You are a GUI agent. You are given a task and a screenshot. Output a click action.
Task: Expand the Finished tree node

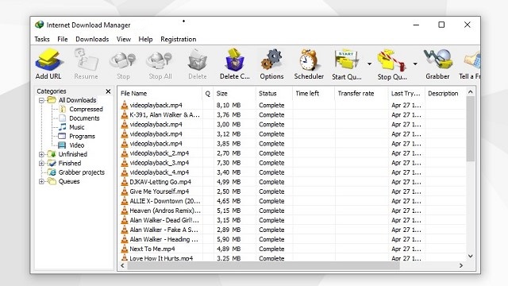(x=41, y=164)
